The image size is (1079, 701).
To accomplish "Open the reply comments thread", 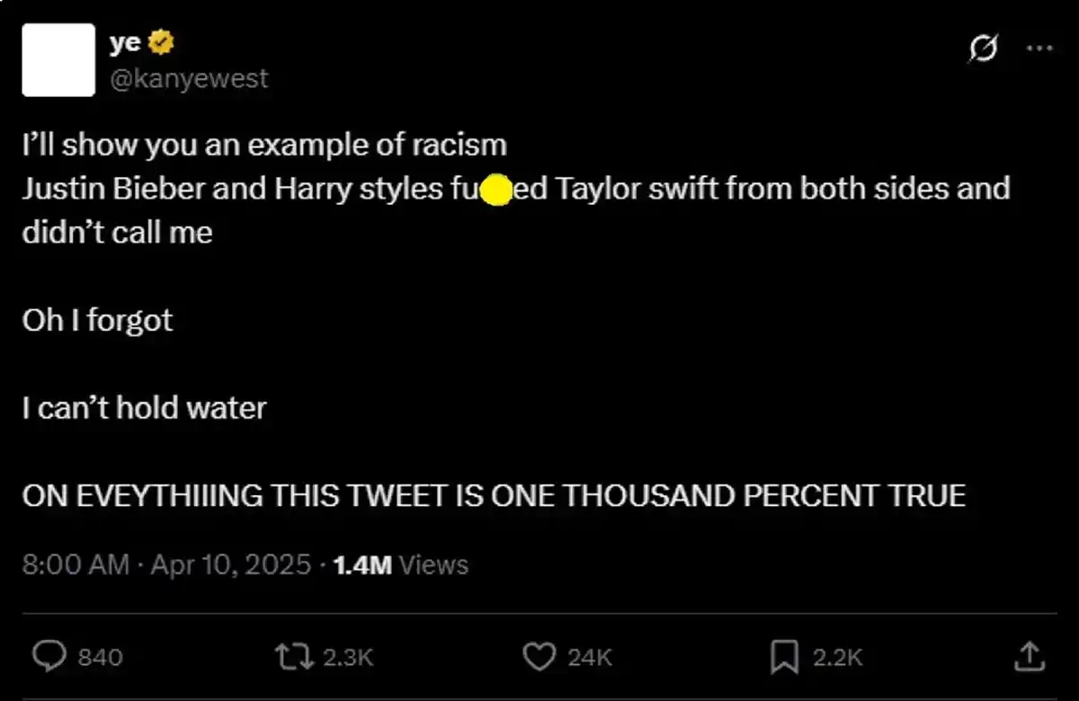I will (49, 657).
